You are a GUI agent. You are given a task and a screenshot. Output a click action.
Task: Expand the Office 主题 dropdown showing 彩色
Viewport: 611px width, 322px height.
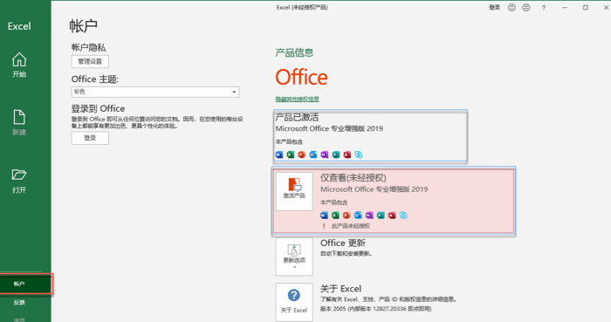click(155, 92)
